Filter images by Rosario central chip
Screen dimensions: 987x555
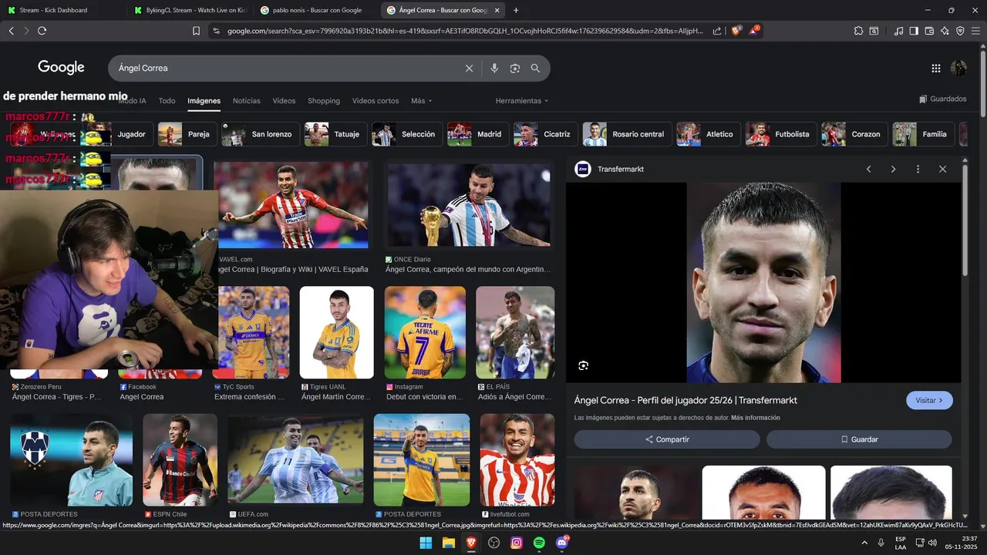[x=627, y=134]
